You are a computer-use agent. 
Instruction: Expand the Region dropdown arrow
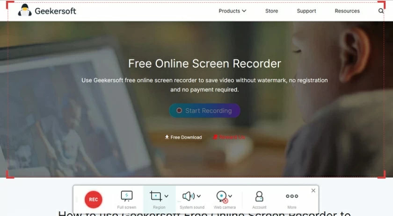tap(167, 196)
